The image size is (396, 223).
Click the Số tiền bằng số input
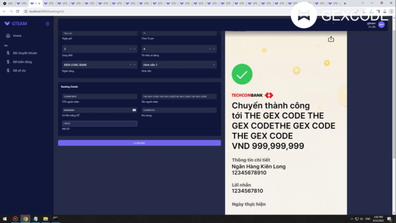100,110
